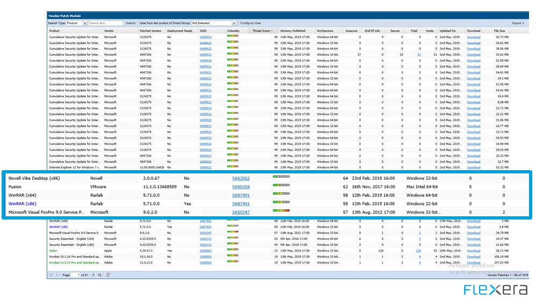Screen dimensions: 536x300
Task: Open the Export dropdown menu
Action: [518, 23]
